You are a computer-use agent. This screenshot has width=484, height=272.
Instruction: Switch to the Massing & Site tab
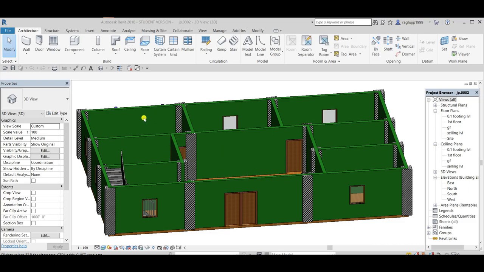154,31
